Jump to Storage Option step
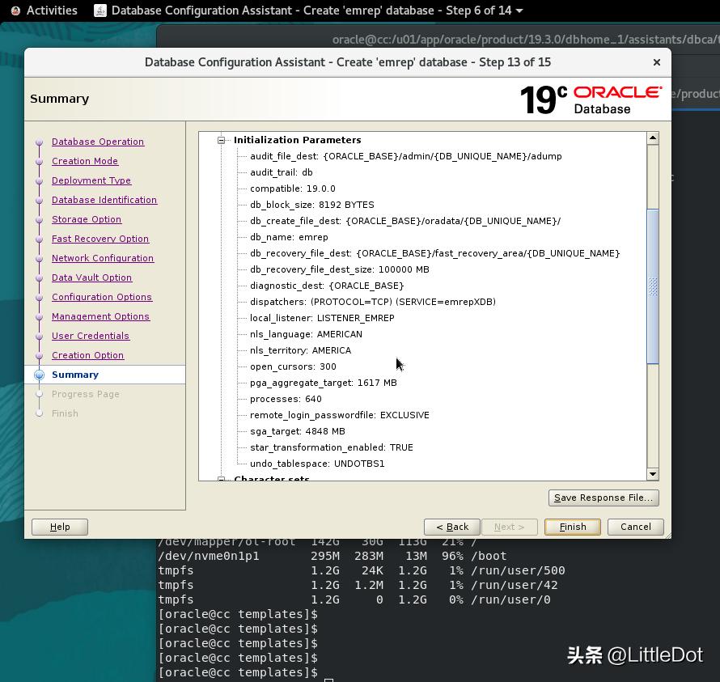 pyautogui.click(x=87, y=219)
